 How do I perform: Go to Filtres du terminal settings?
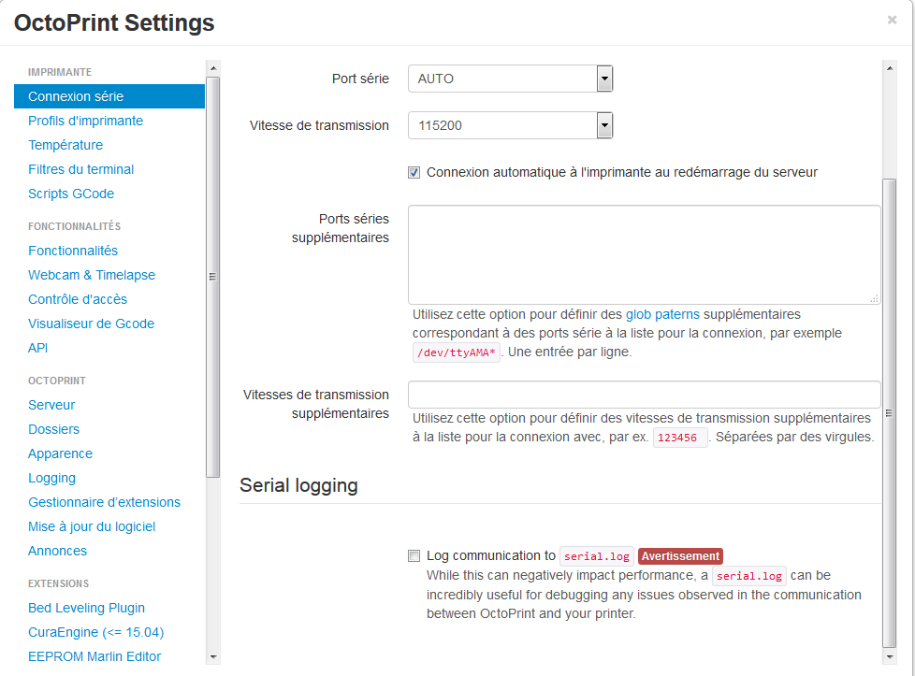80,169
